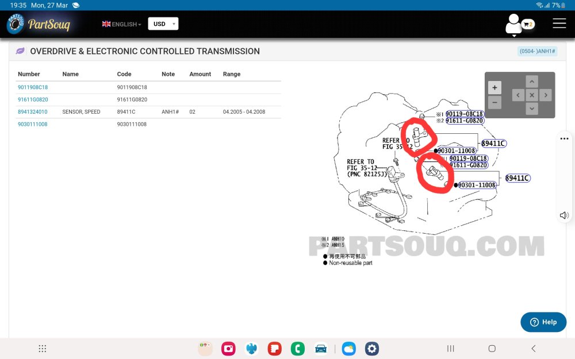Image resolution: width=575 pixels, height=359 pixels.
Task: Click the Name column header
Action: (70, 74)
